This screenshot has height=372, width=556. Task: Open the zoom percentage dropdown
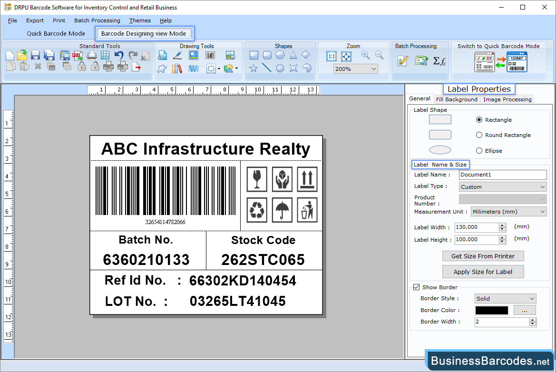374,69
